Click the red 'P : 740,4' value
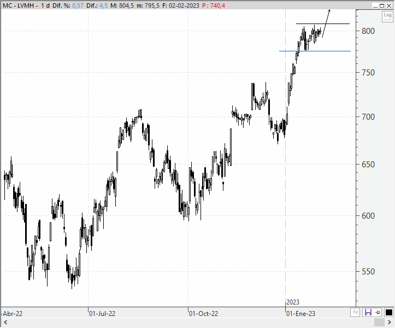The width and height of the screenshot is (395, 328). tap(214, 5)
